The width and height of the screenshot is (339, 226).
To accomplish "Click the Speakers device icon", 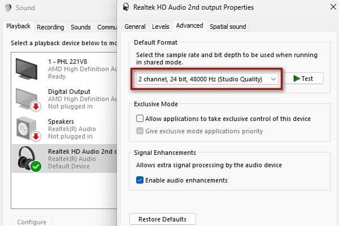I will point(29,129).
